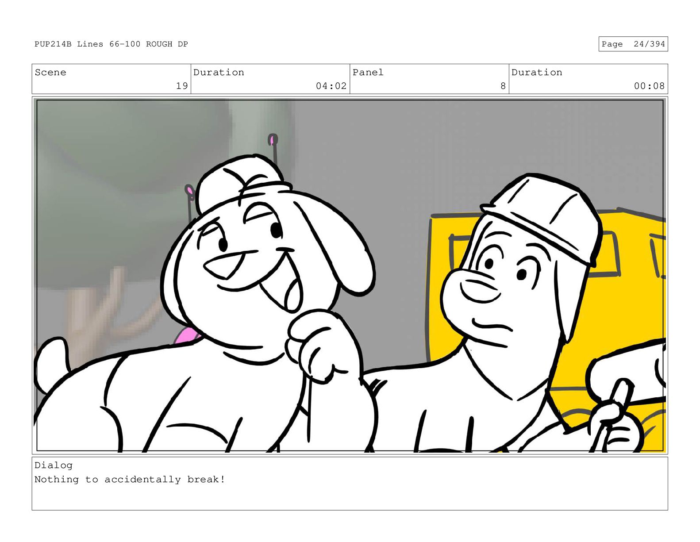The image size is (700, 542).
Task: Click the 'Duration' label beside Panel
Action: coord(537,73)
